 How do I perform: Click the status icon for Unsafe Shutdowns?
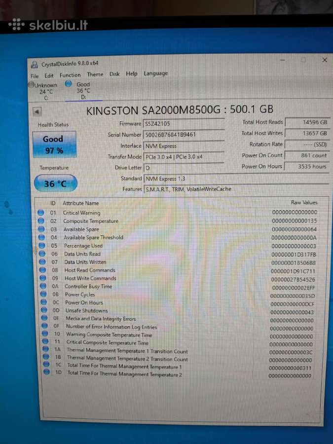pyautogui.click(x=44, y=310)
